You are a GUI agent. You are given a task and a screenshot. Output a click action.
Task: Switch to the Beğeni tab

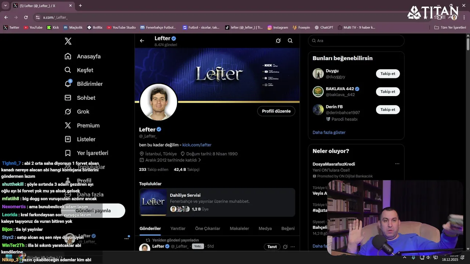[x=288, y=228]
